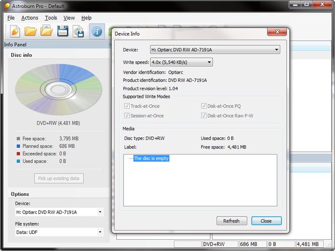Image resolution: width=335 pixels, height=251 pixels.
Task: Toggle the Disk-at-Once Raw P-W checkbox
Action: [x=204, y=115]
